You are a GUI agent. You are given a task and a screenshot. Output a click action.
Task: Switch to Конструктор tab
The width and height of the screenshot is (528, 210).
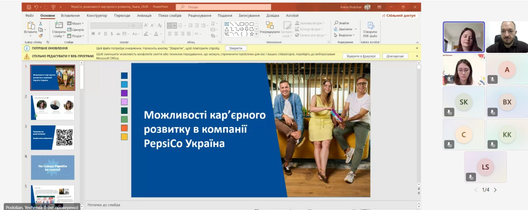pyautogui.click(x=97, y=16)
